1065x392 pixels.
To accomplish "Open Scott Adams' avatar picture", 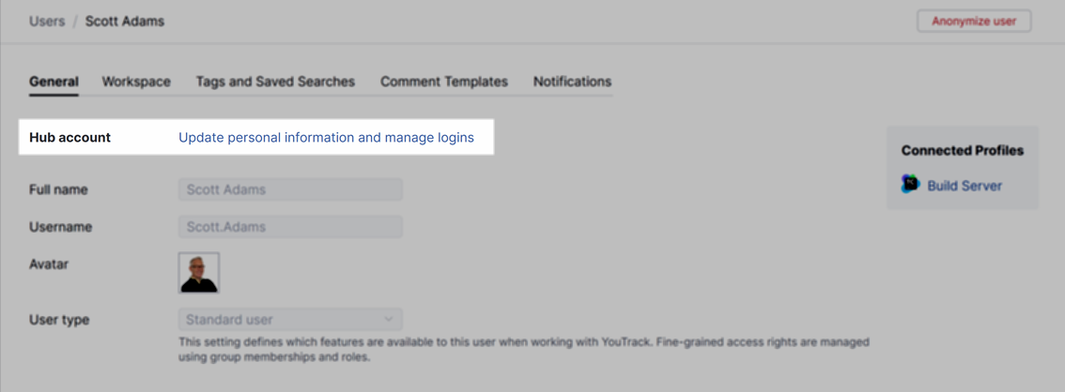I will pyautogui.click(x=199, y=273).
